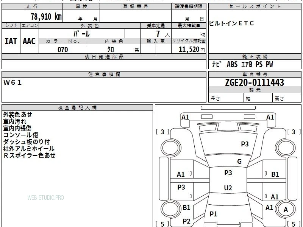Select the パール exterior color value

click(x=81, y=34)
